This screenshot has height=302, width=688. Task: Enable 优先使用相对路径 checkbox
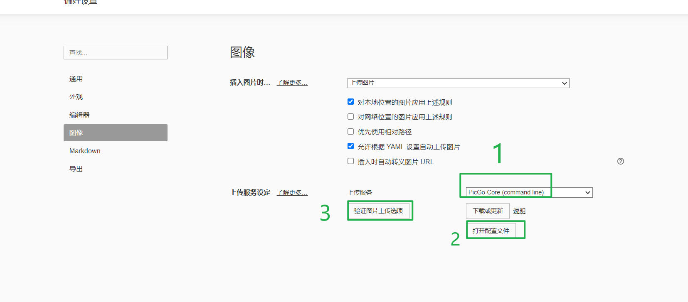350,132
